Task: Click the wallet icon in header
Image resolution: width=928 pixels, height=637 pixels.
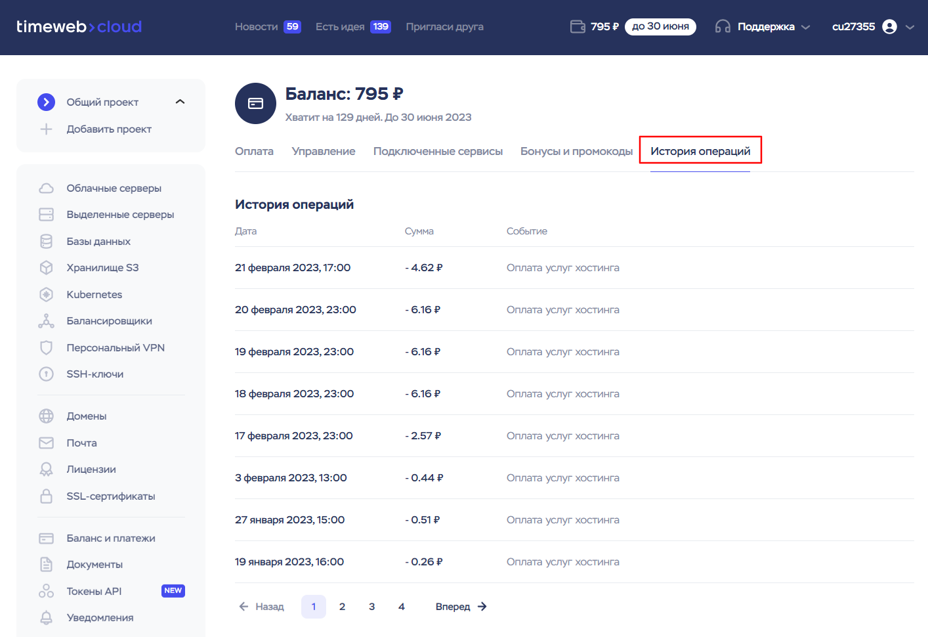Action: point(578,27)
